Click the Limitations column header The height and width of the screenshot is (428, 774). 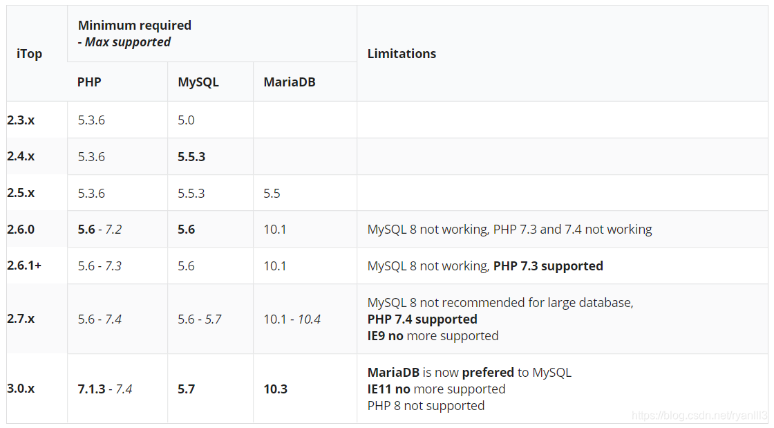point(402,53)
